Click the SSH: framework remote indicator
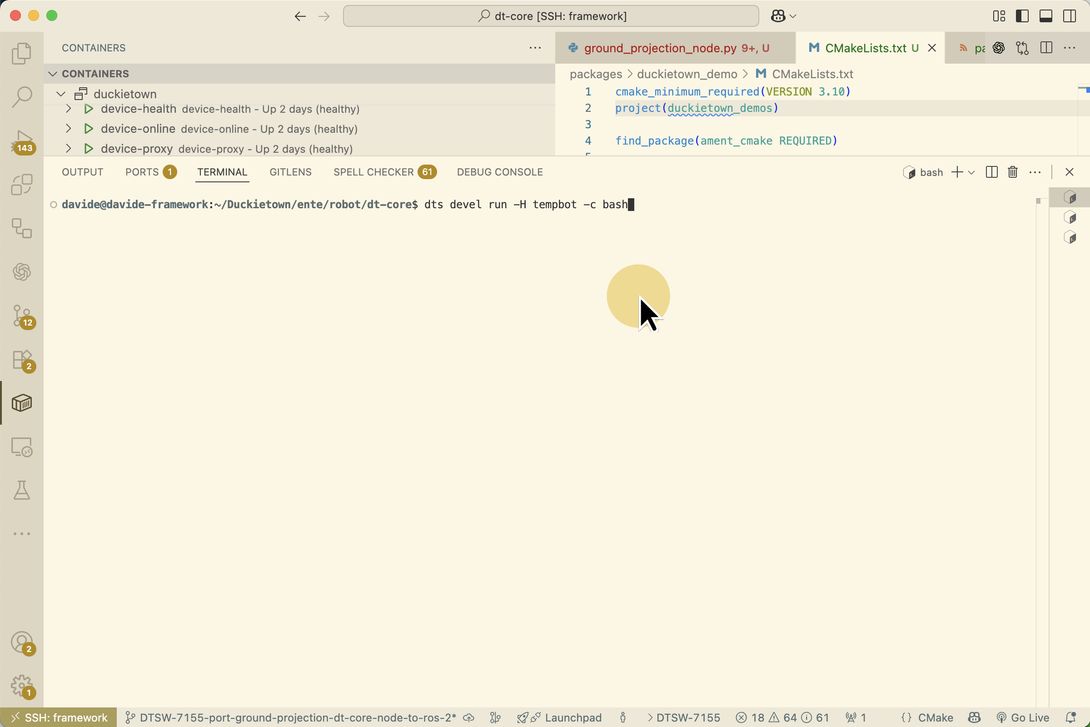 [58, 717]
